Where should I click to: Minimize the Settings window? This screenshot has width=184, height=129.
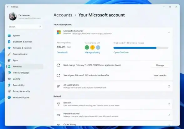click(x=164, y=7)
